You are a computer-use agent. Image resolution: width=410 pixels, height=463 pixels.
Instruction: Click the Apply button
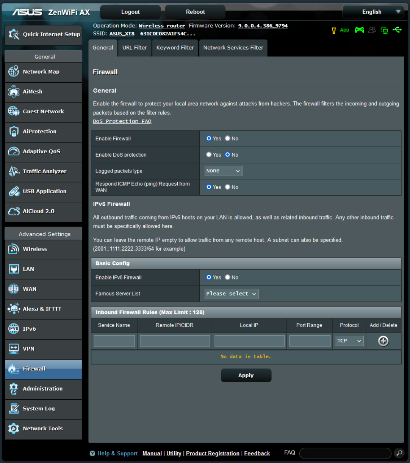point(246,375)
